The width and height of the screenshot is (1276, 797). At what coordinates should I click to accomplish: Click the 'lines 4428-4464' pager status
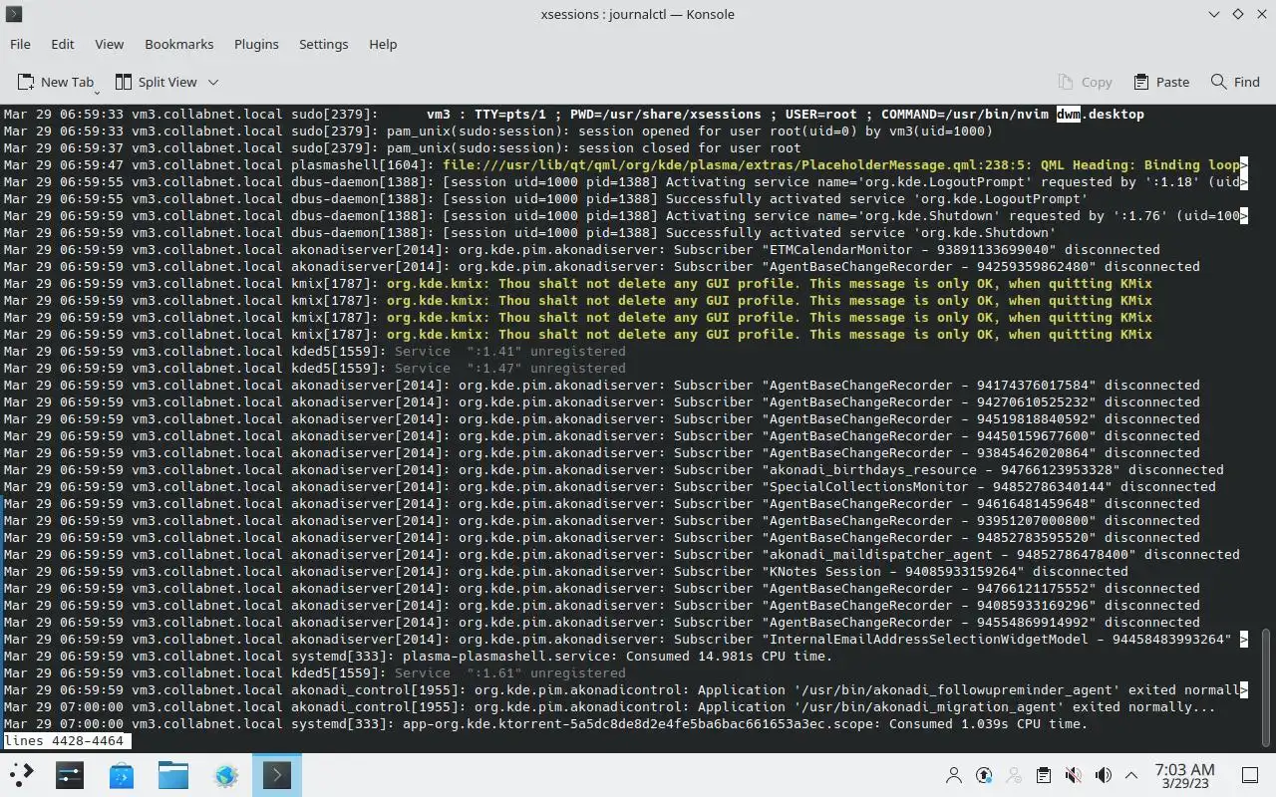(x=66, y=741)
